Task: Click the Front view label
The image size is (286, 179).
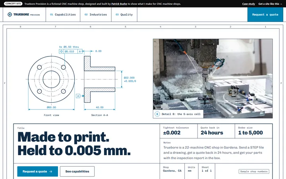Action: click(x=51, y=115)
